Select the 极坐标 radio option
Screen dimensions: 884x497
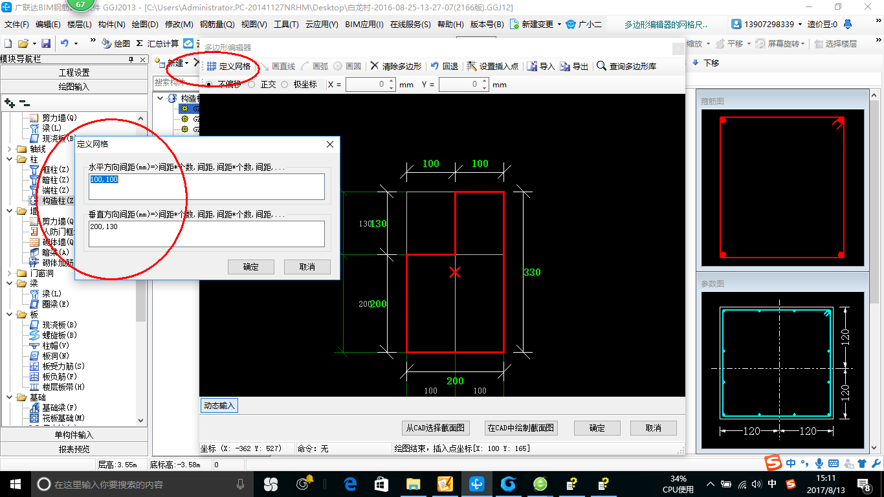tap(284, 85)
